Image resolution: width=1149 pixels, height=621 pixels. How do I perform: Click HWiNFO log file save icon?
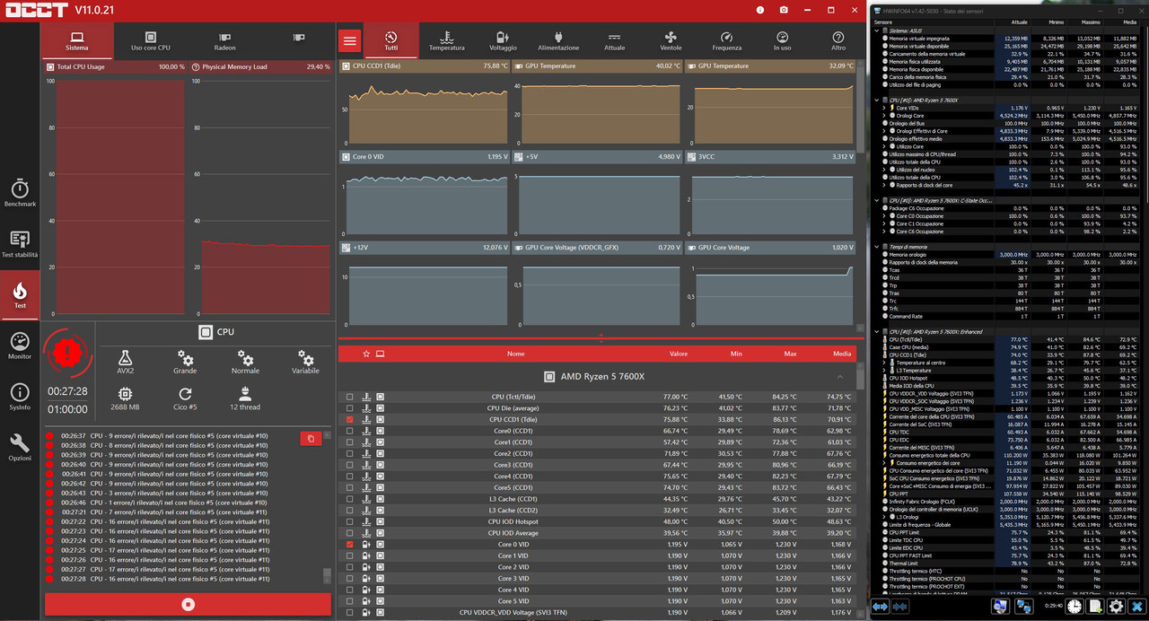1096,608
